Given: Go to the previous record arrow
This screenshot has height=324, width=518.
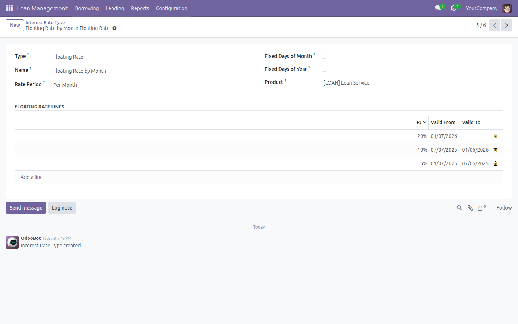Looking at the screenshot, I should pyautogui.click(x=495, y=25).
